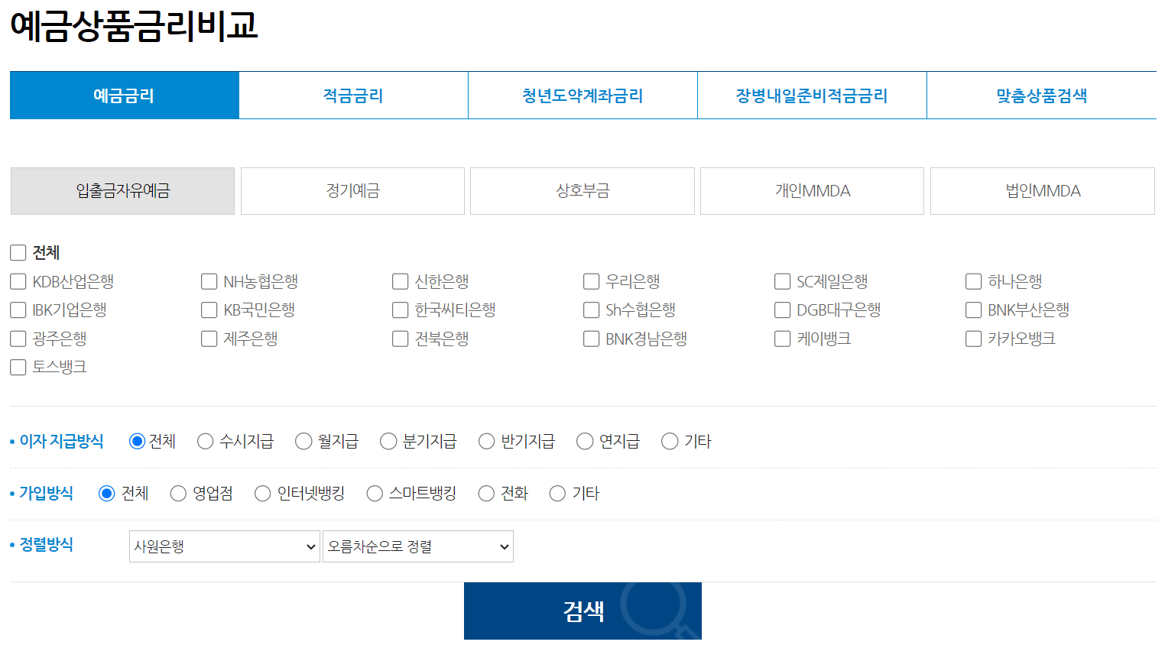Select the 정기예금 product type

click(352, 191)
